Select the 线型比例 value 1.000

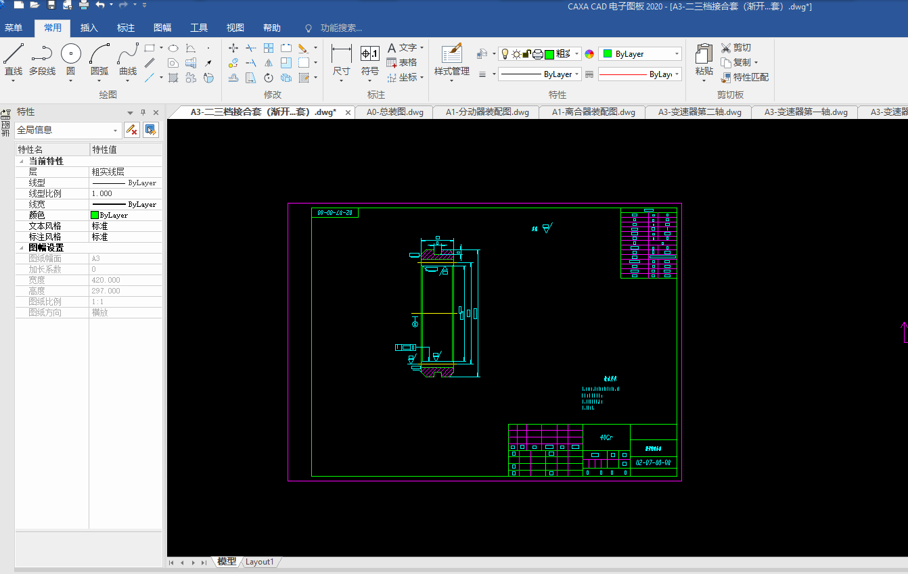126,193
